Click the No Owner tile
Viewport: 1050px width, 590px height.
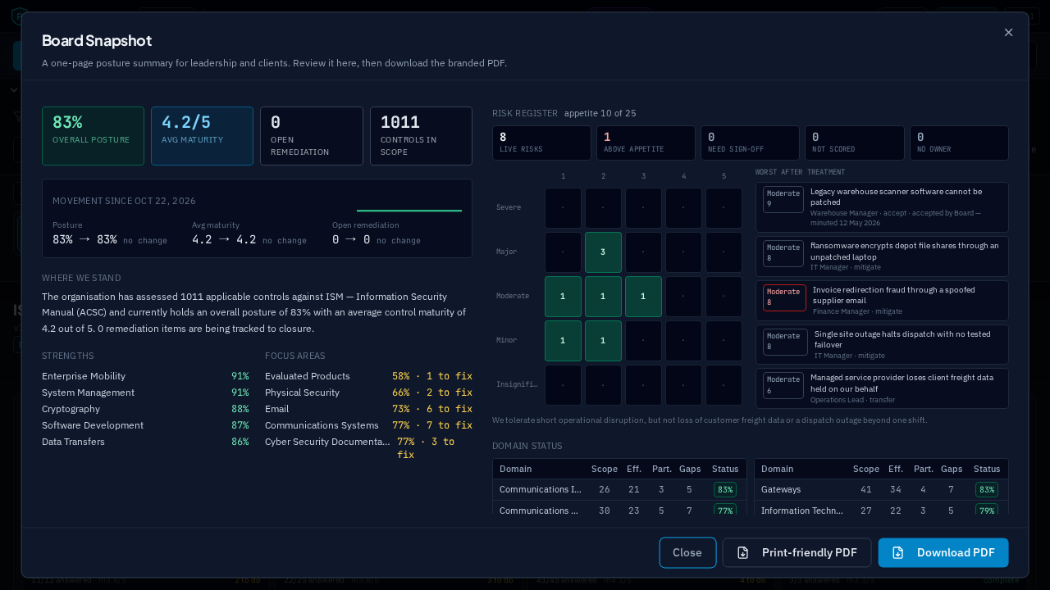(959, 143)
